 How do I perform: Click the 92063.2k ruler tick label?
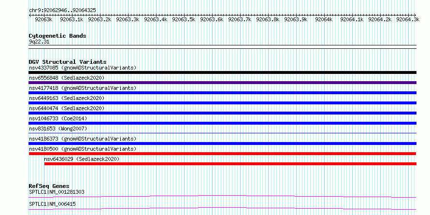pyautogui.click(x=100, y=20)
